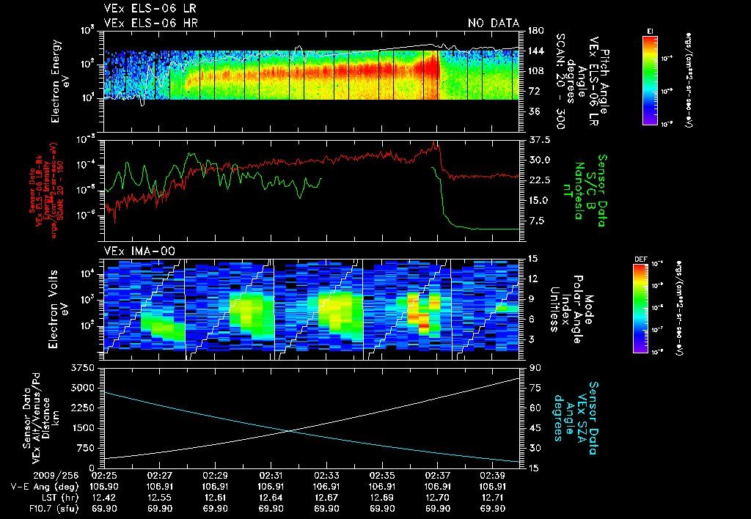Click the "2009/256" date label
The width and height of the screenshot is (751, 519).
tap(56, 476)
